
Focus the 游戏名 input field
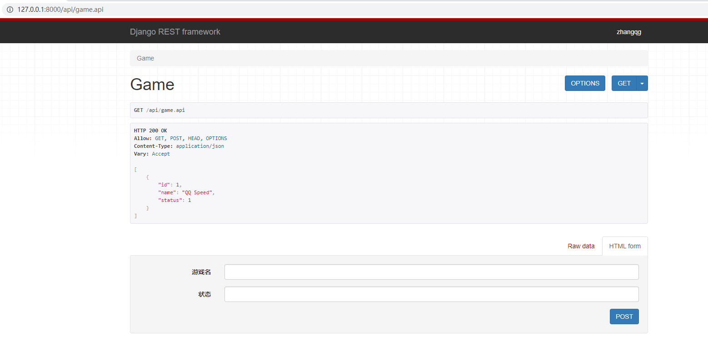[x=431, y=272]
